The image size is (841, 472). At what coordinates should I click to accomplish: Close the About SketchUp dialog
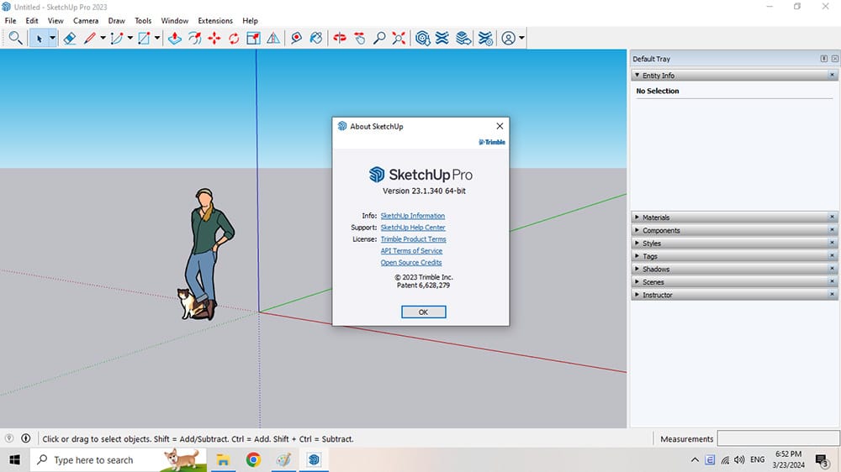pos(500,126)
